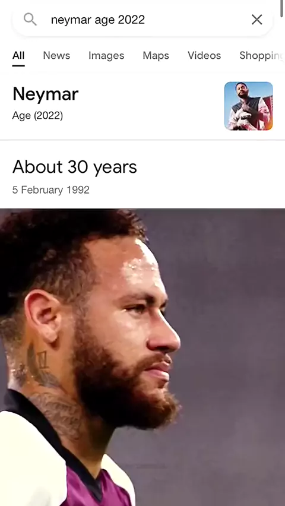Screen dimensions: 285x506
Task: Go to the Maps tab
Action: tap(156, 55)
